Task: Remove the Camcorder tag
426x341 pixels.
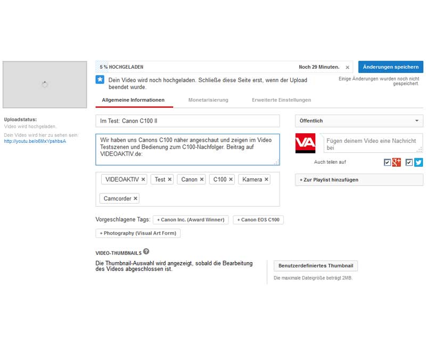Action: click(135, 199)
